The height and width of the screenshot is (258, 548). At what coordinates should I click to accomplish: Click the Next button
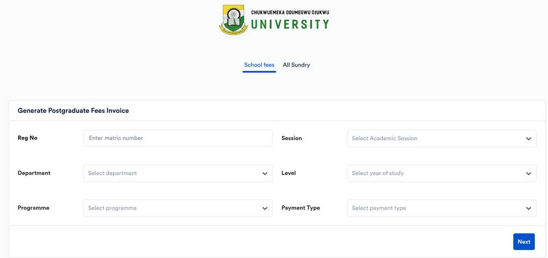coord(524,241)
